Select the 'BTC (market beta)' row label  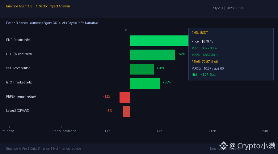[19, 82]
